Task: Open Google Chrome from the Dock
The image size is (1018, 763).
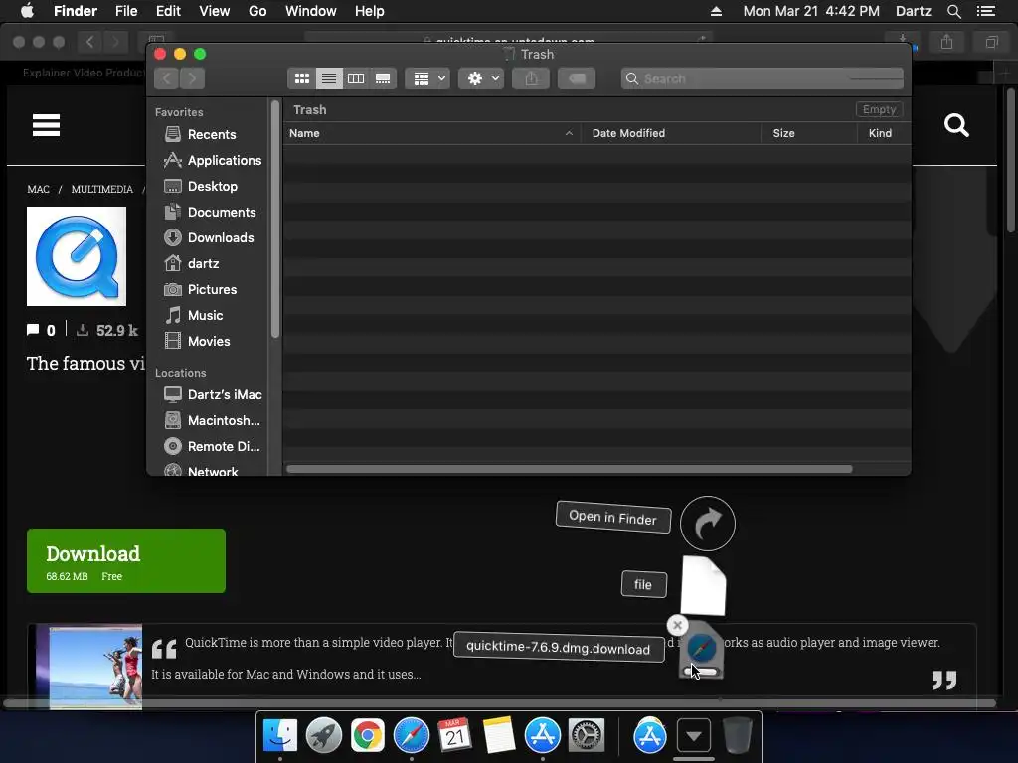Action: point(368,736)
